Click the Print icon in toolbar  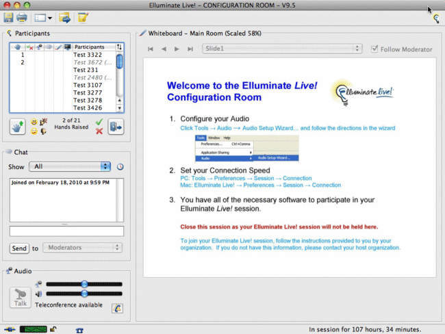pos(21,17)
